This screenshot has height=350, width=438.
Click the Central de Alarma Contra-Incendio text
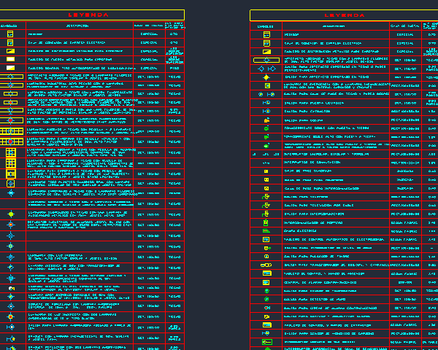(320, 282)
